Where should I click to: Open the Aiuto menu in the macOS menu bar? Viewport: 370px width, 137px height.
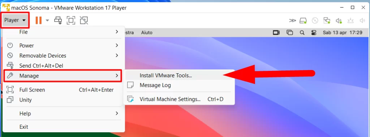(x=147, y=33)
